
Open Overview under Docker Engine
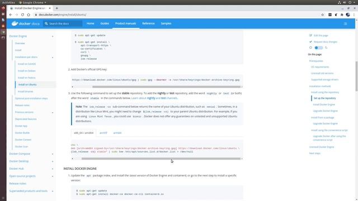click(20, 44)
